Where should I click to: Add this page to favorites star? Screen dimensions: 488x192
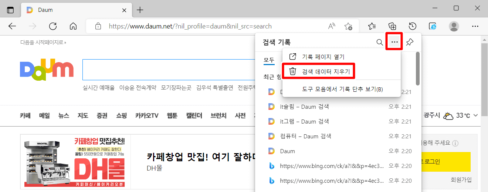click(348, 26)
